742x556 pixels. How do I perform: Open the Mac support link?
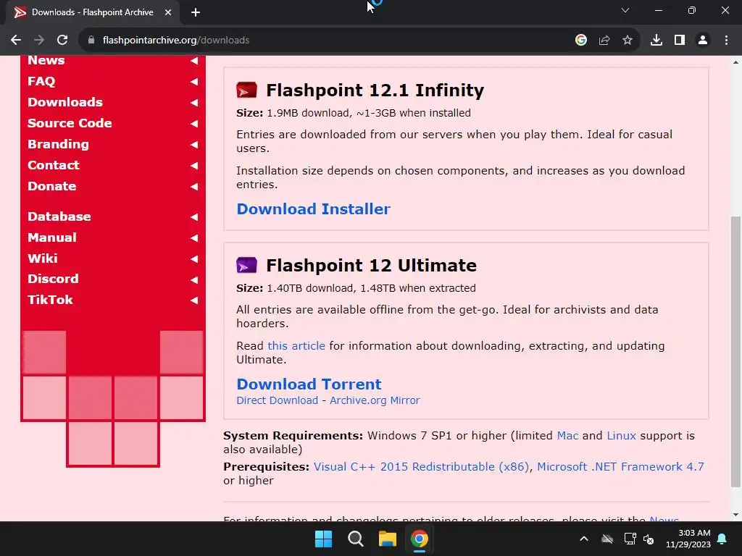567,435
